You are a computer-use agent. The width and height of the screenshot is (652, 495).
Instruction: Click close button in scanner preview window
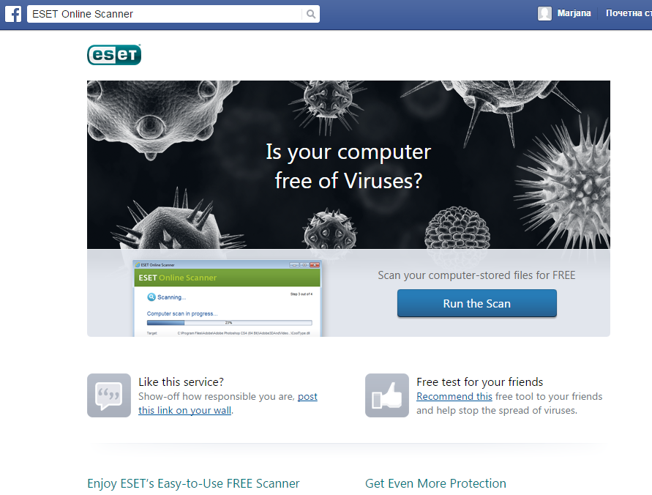click(315, 265)
